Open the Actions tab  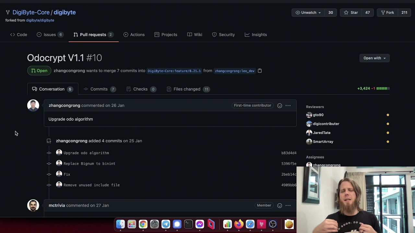(134, 35)
